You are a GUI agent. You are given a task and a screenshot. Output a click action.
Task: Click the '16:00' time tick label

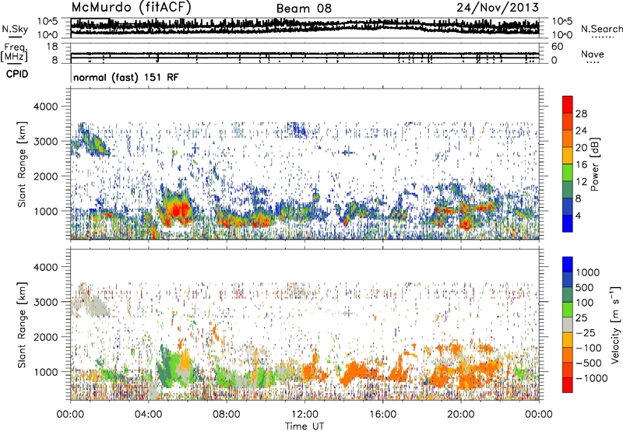(x=382, y=415)
